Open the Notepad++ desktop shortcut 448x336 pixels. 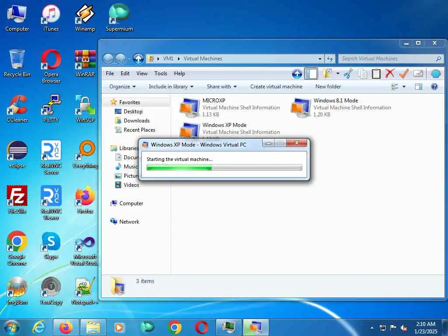pyautogui.click(x=85, y=290)
